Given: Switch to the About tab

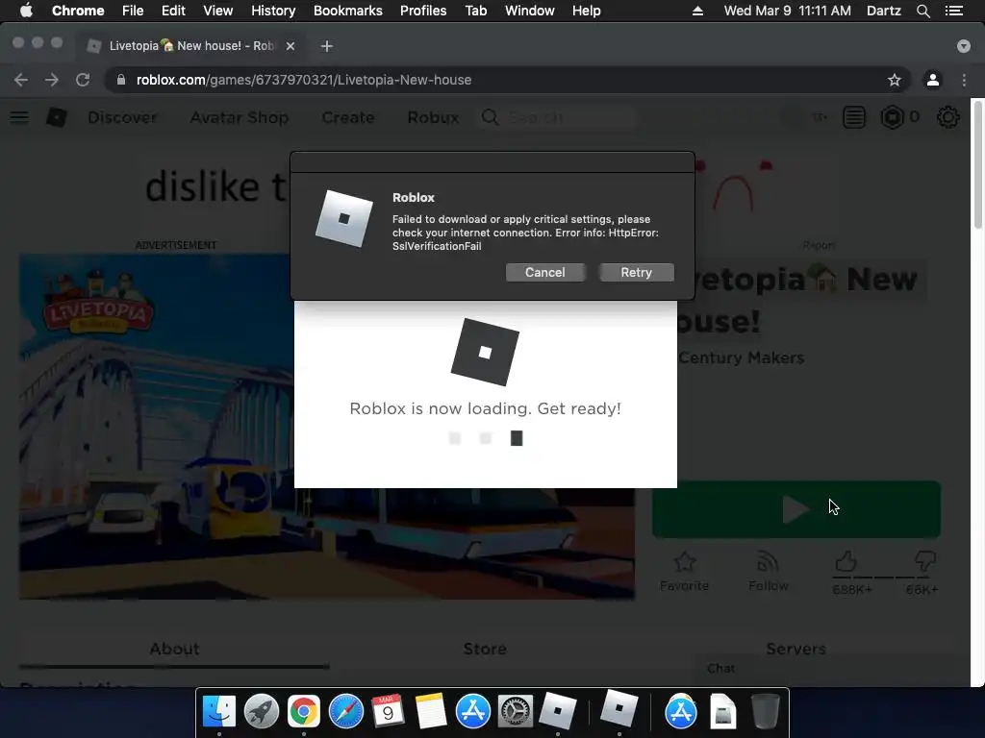Looking at the screenshot, I should [174, 649].
